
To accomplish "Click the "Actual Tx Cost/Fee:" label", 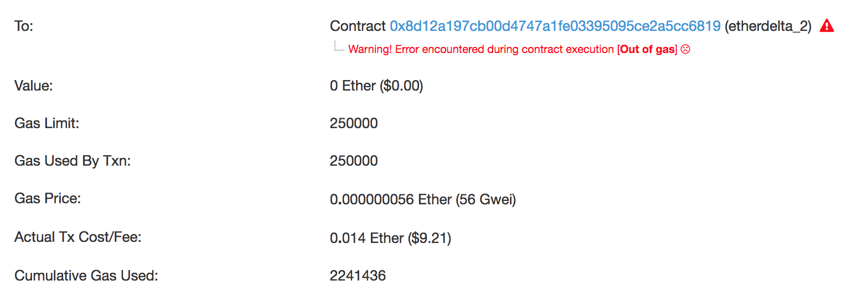I will point(78,237).
